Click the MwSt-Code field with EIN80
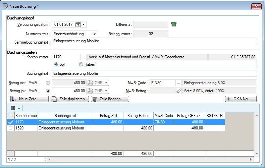Image resolution: width=265 pixels, height=168 pixels. point(163,83)
